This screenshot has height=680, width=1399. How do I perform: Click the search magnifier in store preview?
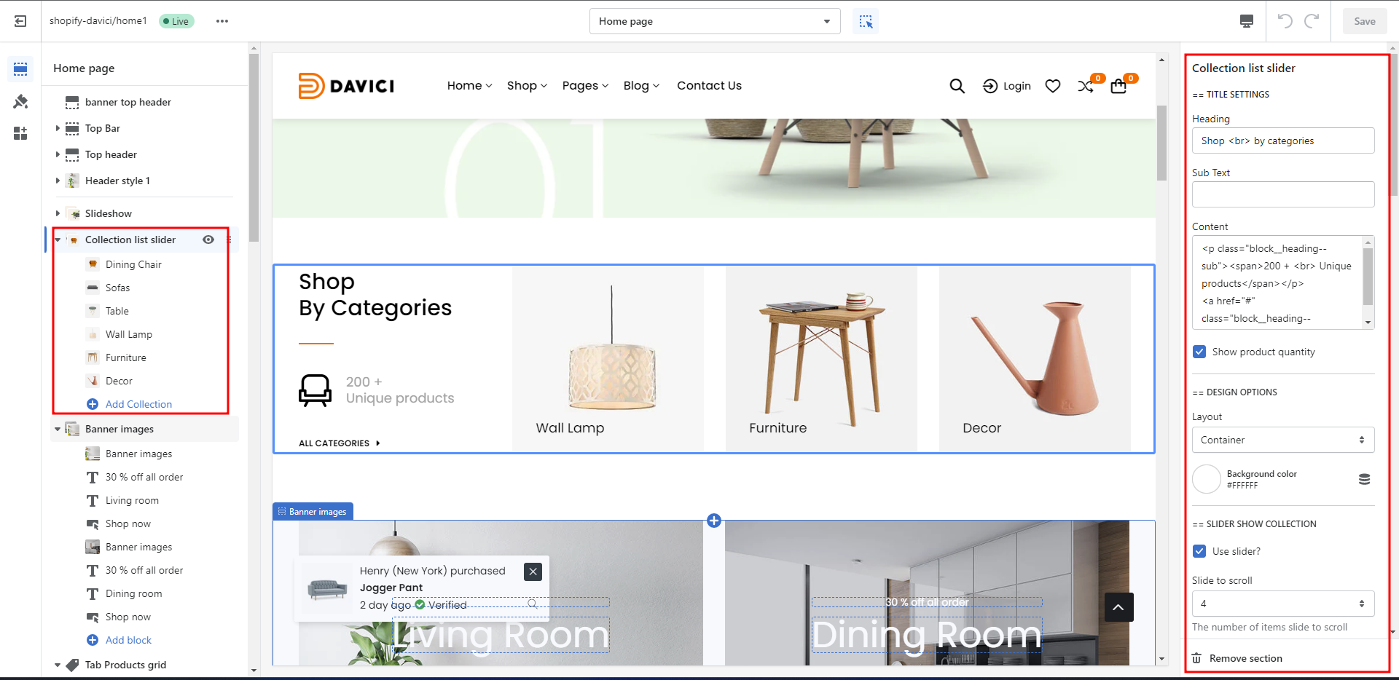click(x=957, y=86)
